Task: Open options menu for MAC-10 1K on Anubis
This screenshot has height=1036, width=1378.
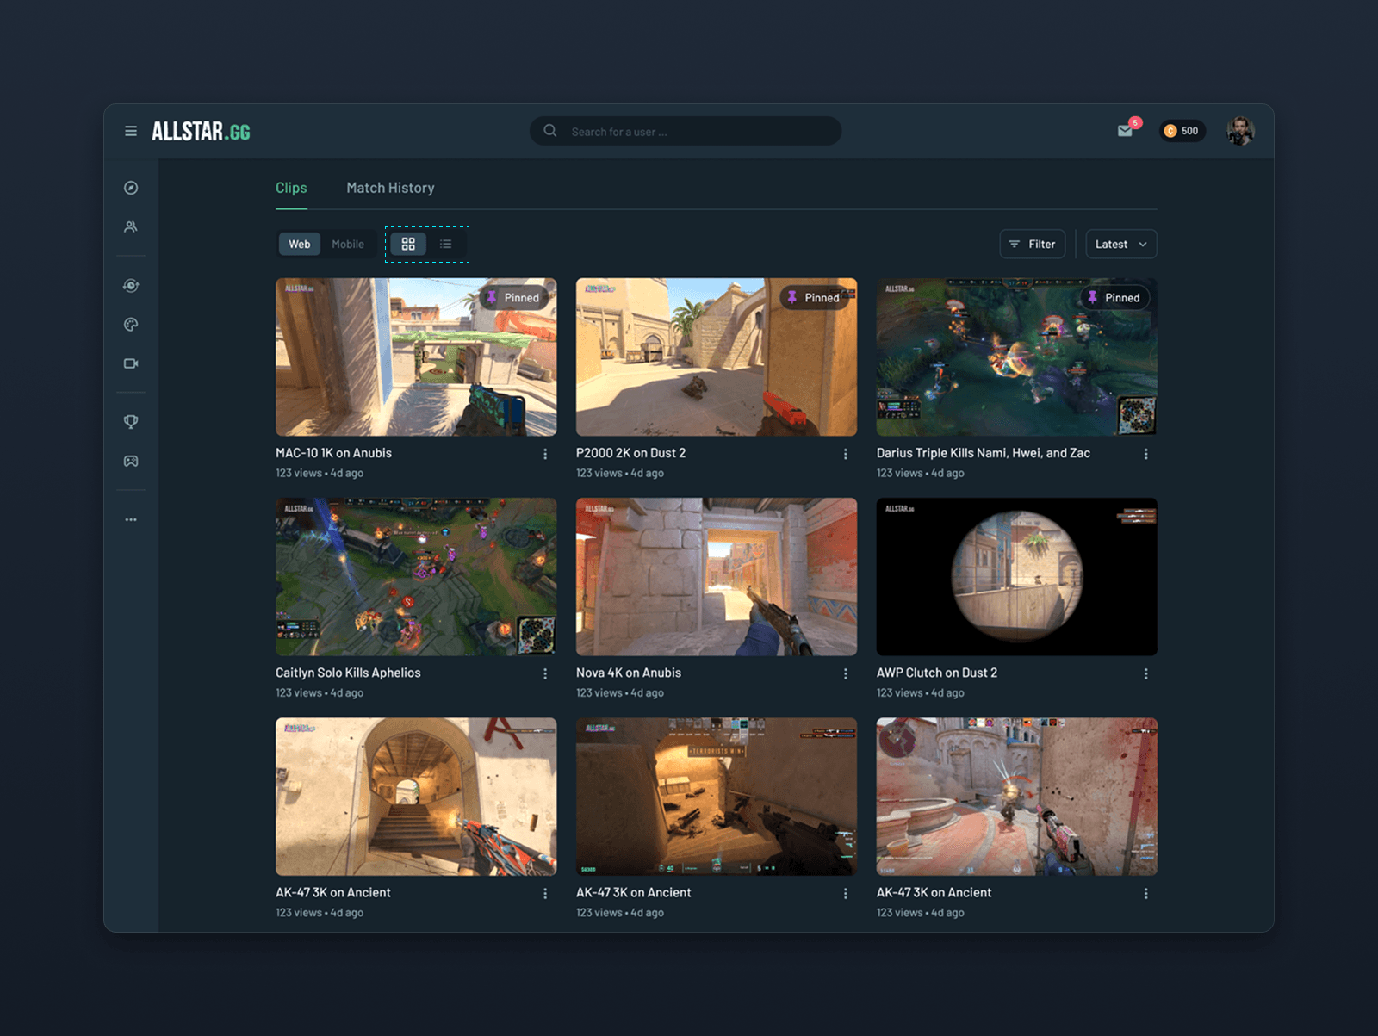Action: pyautogui.click(x=545, y=454)
